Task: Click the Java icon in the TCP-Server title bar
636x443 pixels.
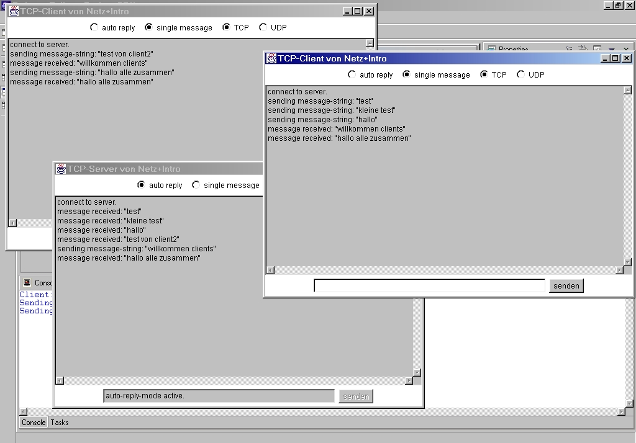Action: click(x=61, y=169)
